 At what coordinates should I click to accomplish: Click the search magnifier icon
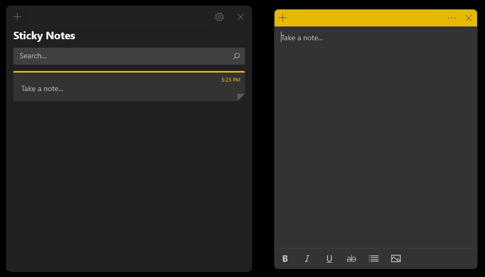[236, 56]
